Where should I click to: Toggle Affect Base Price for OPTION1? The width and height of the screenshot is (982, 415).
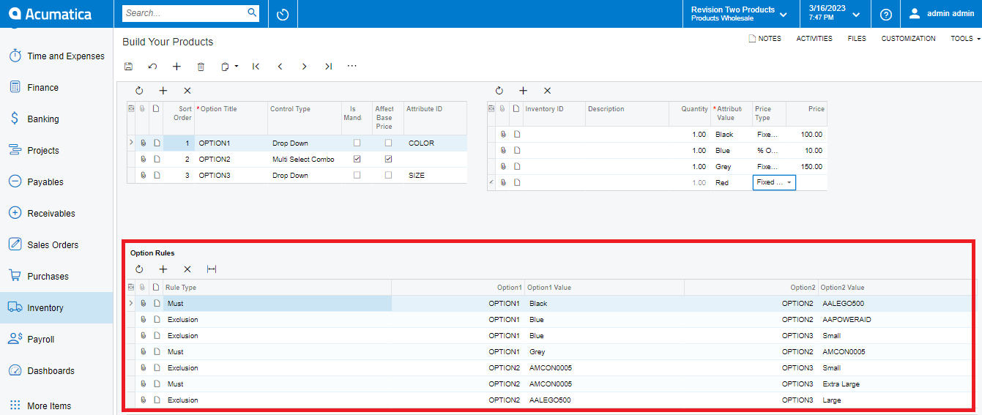(388, 143)
